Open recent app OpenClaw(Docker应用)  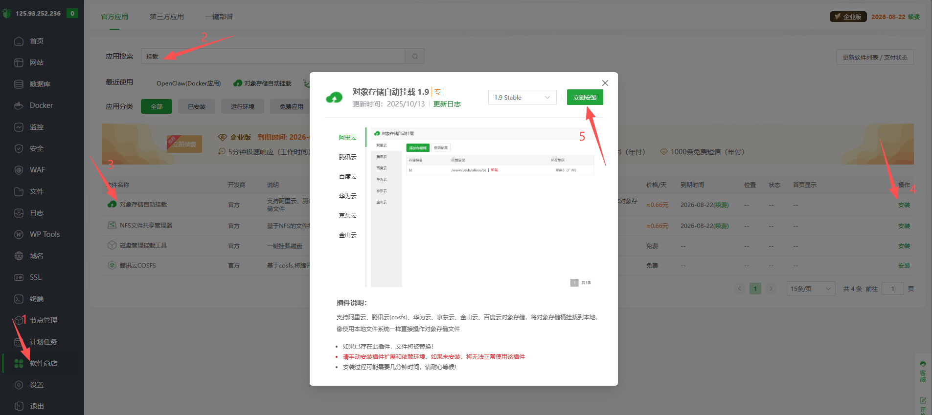tap(188, 83)
